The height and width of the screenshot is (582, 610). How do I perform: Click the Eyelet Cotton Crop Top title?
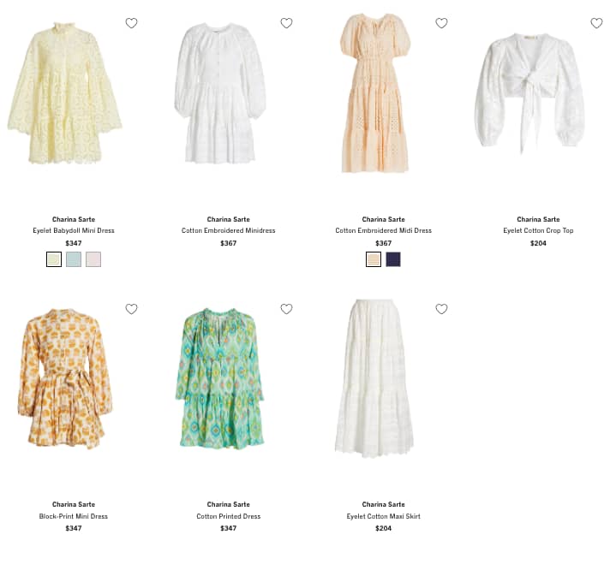538,230
